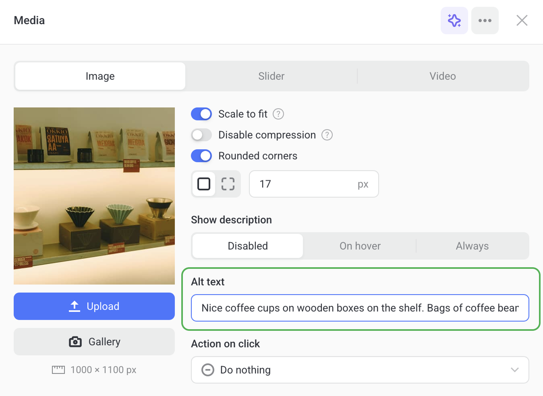The image size is (543, 396).
Task: Choose Always for show description
Action: pos(472,246)
